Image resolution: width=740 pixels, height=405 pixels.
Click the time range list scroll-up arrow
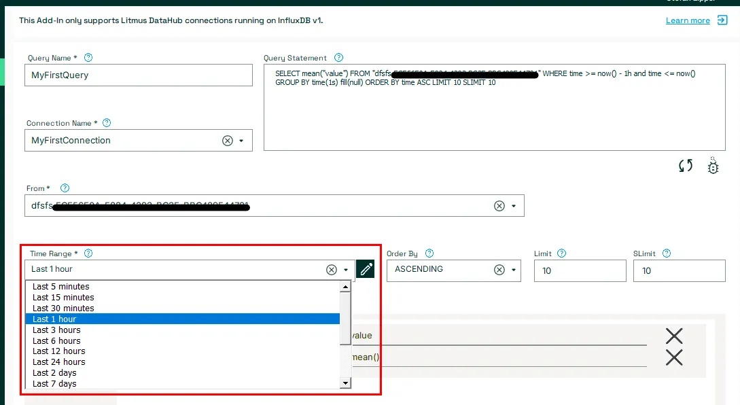click(x=345, y=287)
